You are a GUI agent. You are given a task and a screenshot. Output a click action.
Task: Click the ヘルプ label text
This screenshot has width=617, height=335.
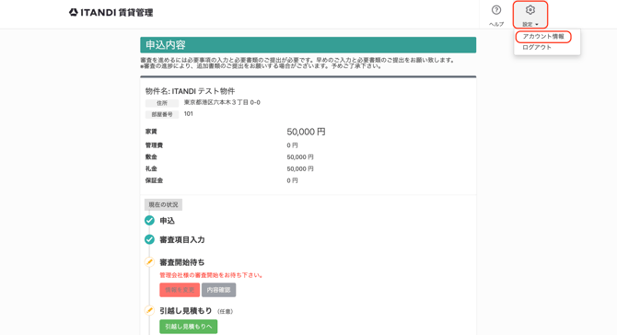coord(496,24)
